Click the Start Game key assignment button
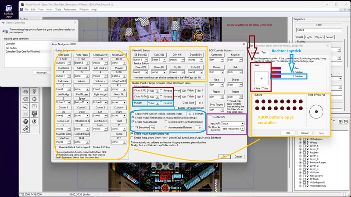351x197 pixels. [x=63, y=68]
